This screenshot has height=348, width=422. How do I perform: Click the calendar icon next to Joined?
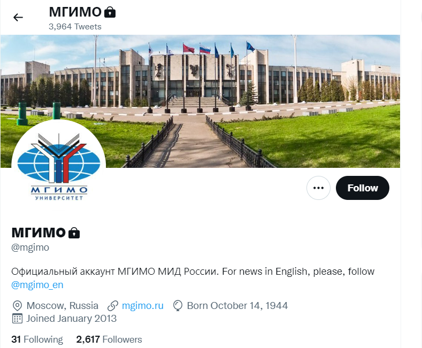17,319
